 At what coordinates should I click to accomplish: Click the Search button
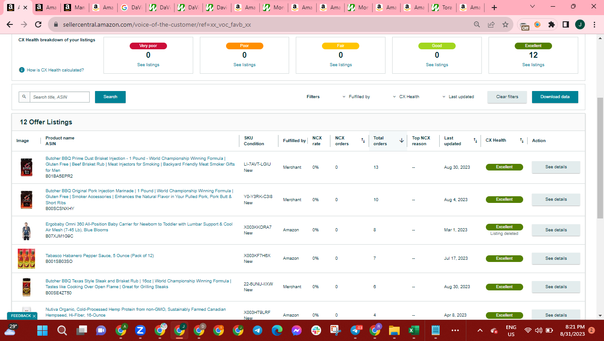[x=110, y=97]
